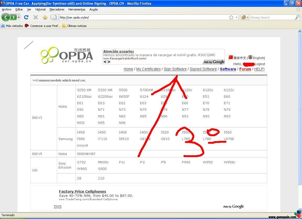Reload the page with the refresh icon
The width and height of the screenshot is (302, 219).
pos(26,18)
